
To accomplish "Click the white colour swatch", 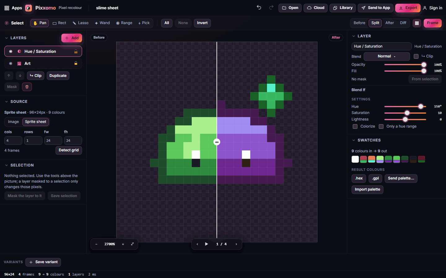I will pos(355,159).
